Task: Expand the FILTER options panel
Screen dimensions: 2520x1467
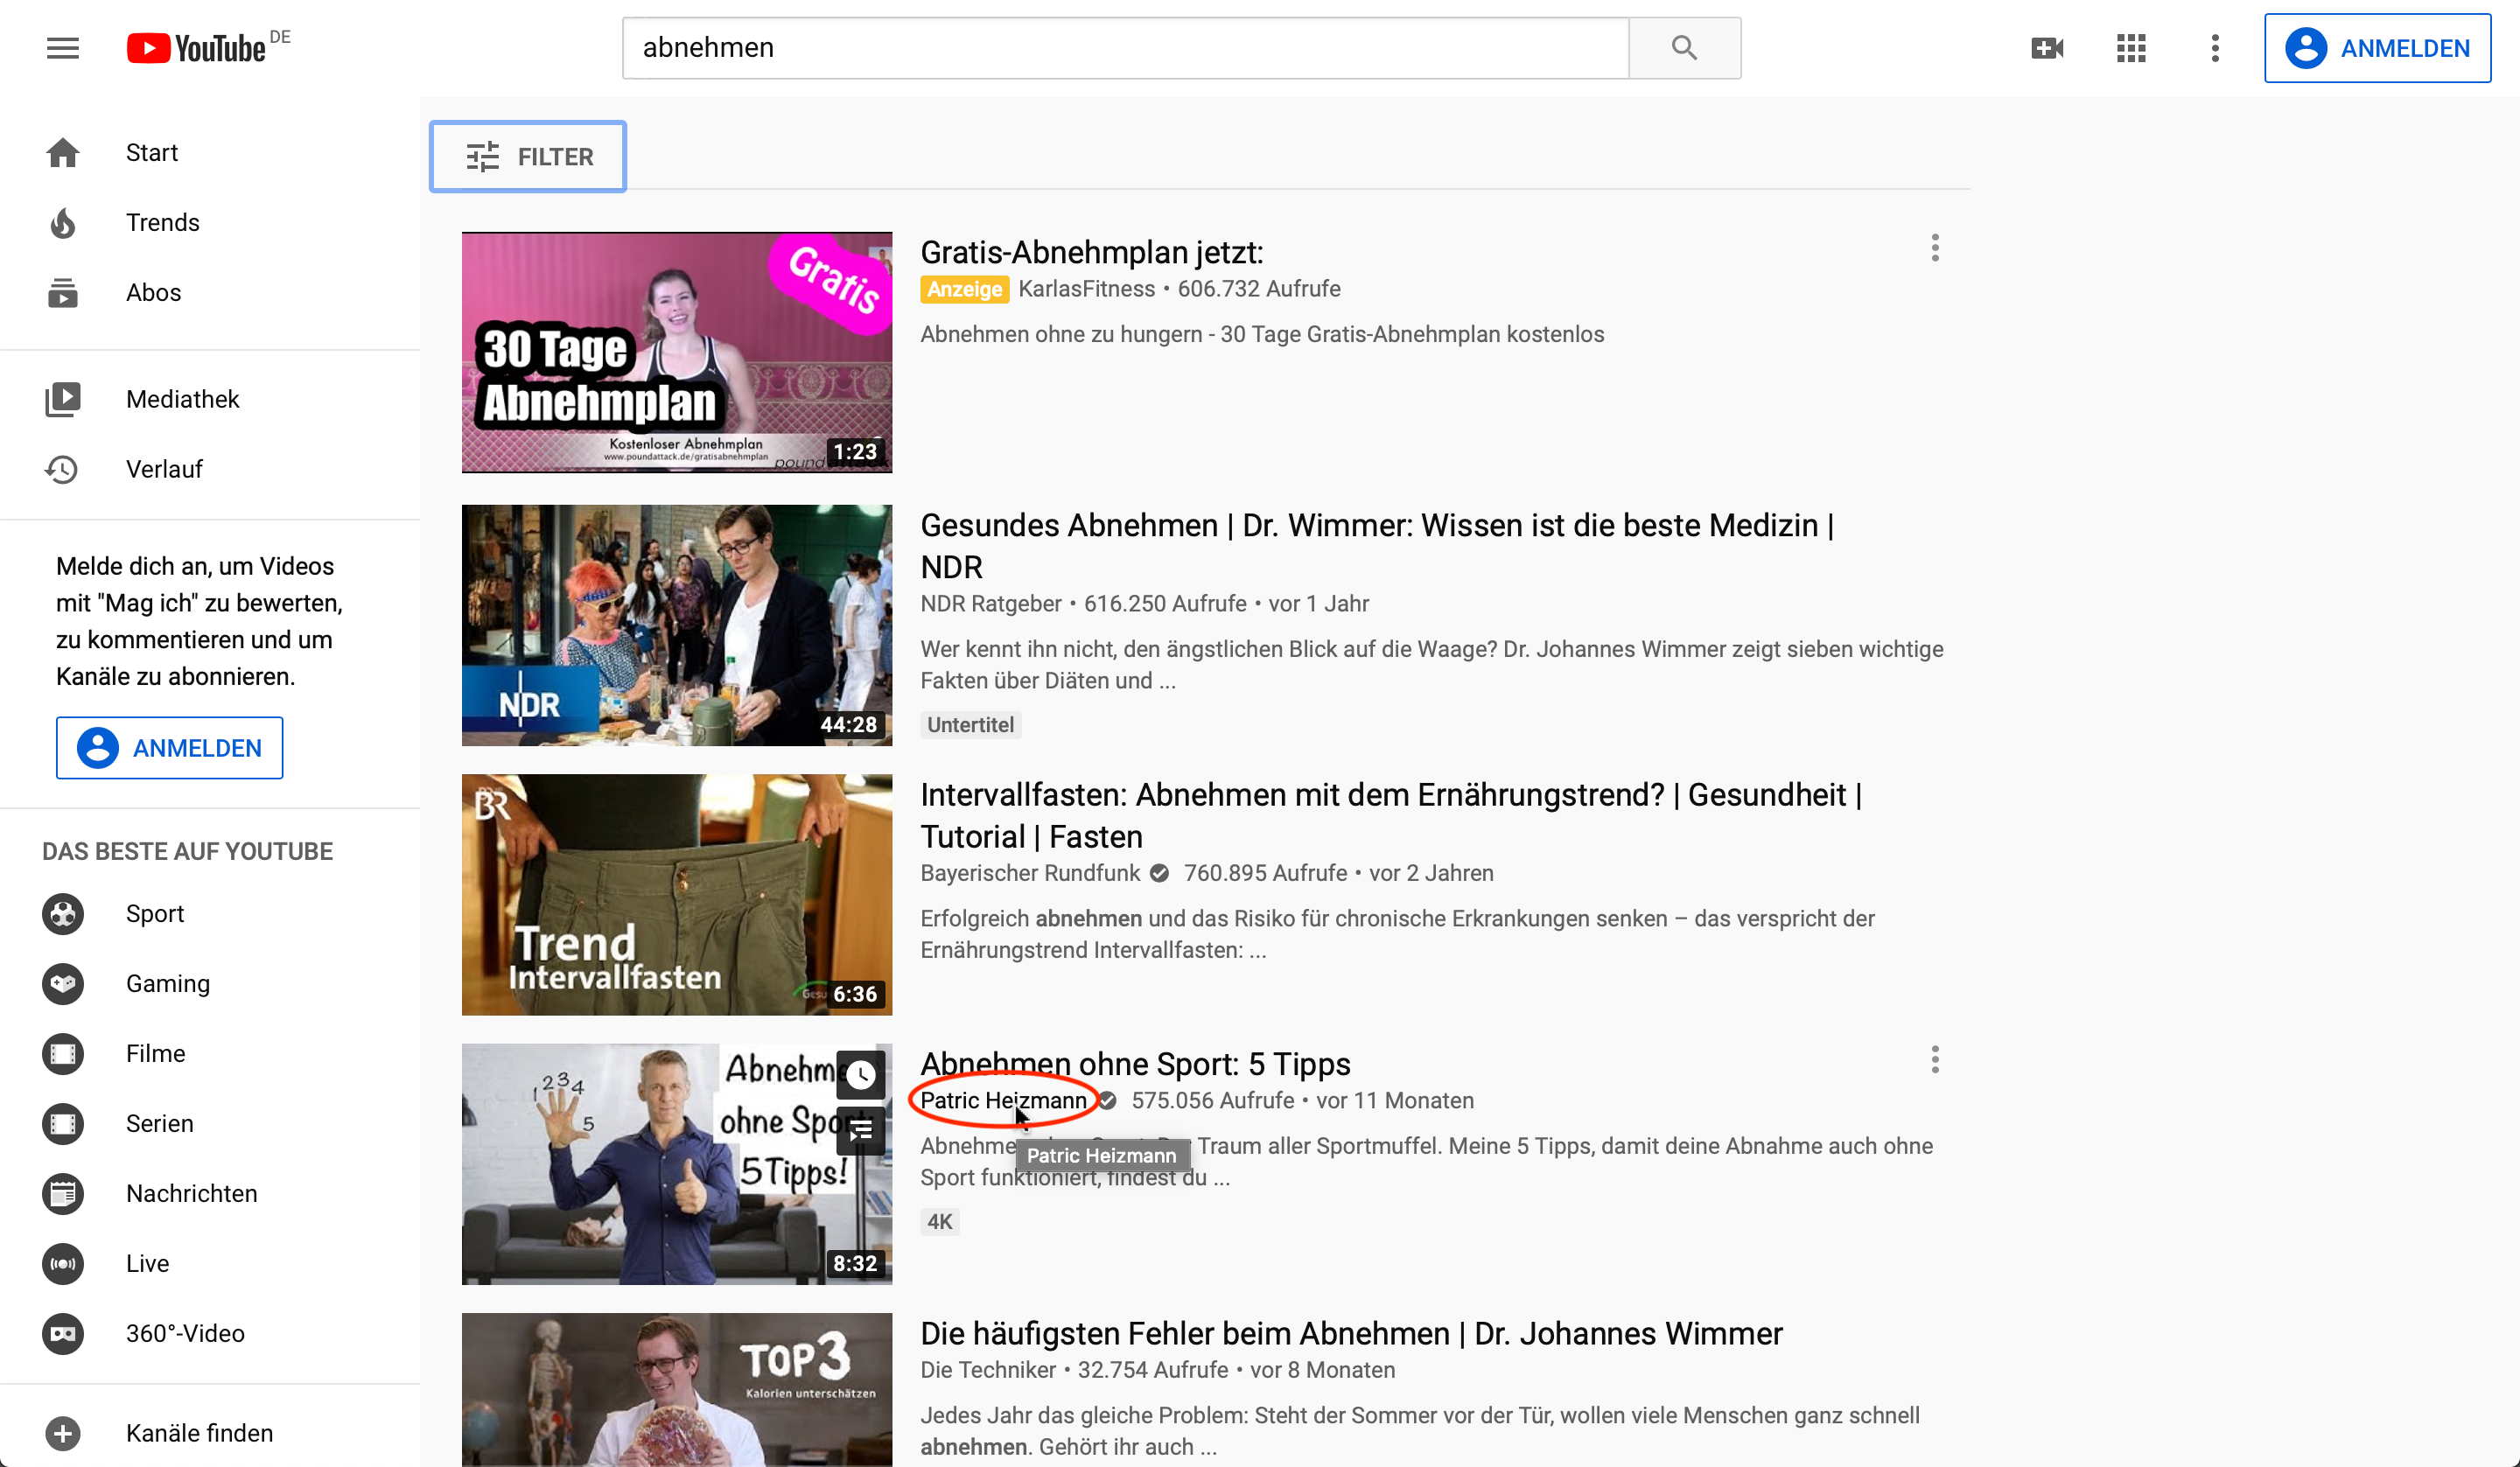Action: click(527, 156)
